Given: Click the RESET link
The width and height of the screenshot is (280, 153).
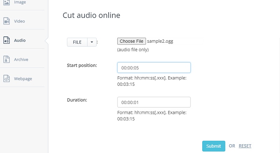Looking at the screenshot, I should click(245, 146).
